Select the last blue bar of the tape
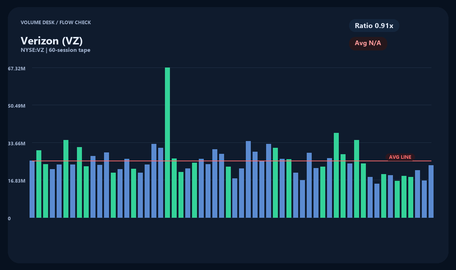The image size is (456, 270). 431,191
